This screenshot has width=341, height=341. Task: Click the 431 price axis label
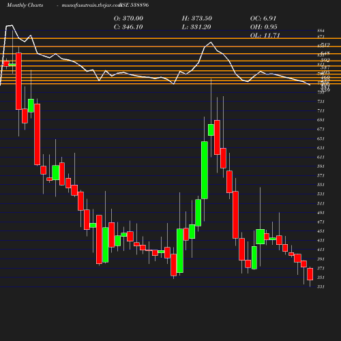tap(321, 240)
